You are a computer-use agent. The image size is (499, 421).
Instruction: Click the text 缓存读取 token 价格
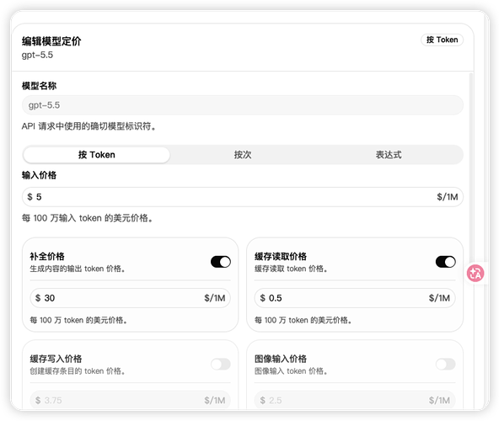(291, 269)
